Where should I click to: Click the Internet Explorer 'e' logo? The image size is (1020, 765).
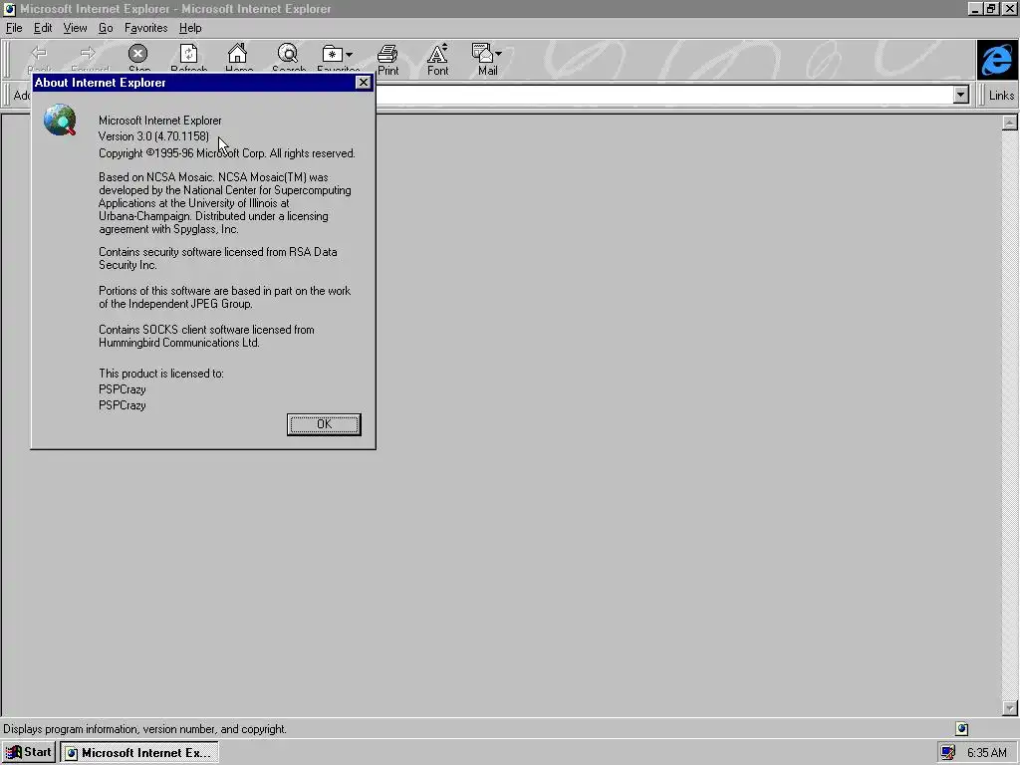pos(997,60)
